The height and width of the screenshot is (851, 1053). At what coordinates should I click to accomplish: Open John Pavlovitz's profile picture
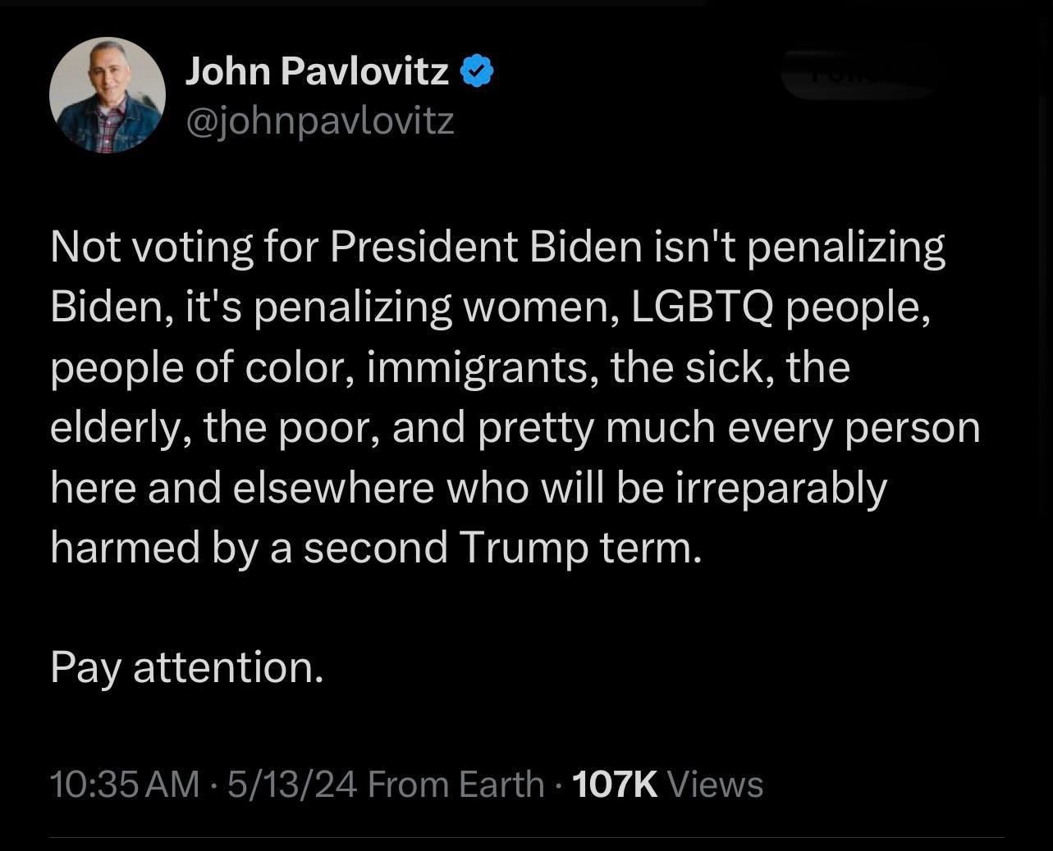point(108,95)
